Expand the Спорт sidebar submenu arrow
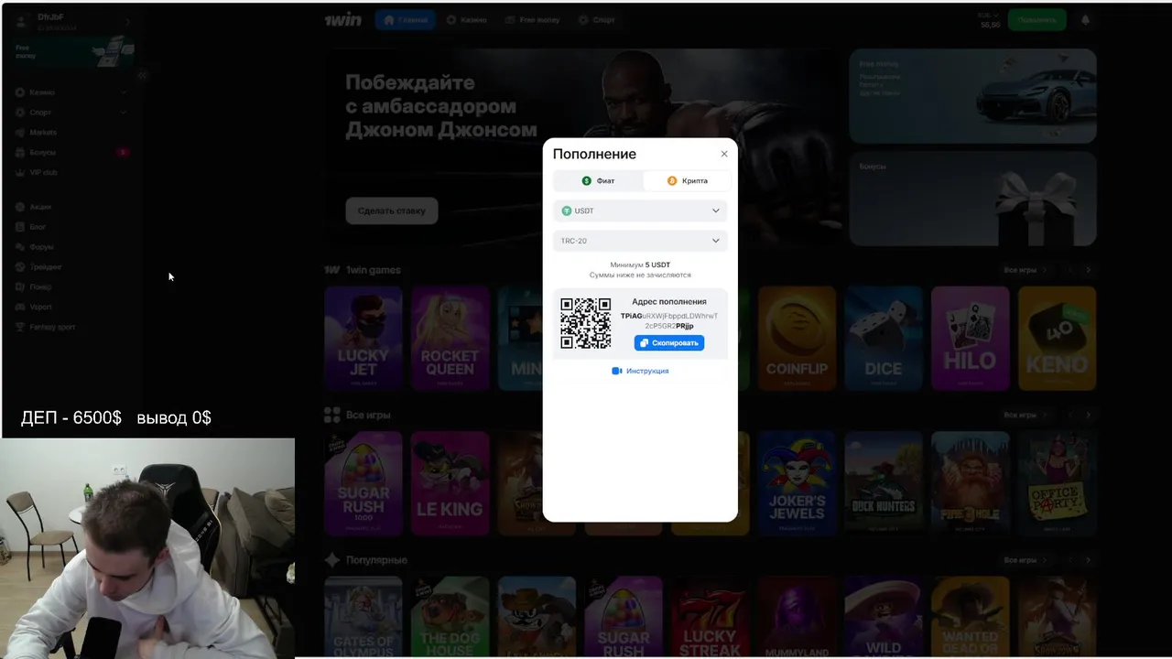This screenshot has height=659, width=1172. [x=124, y=113]
